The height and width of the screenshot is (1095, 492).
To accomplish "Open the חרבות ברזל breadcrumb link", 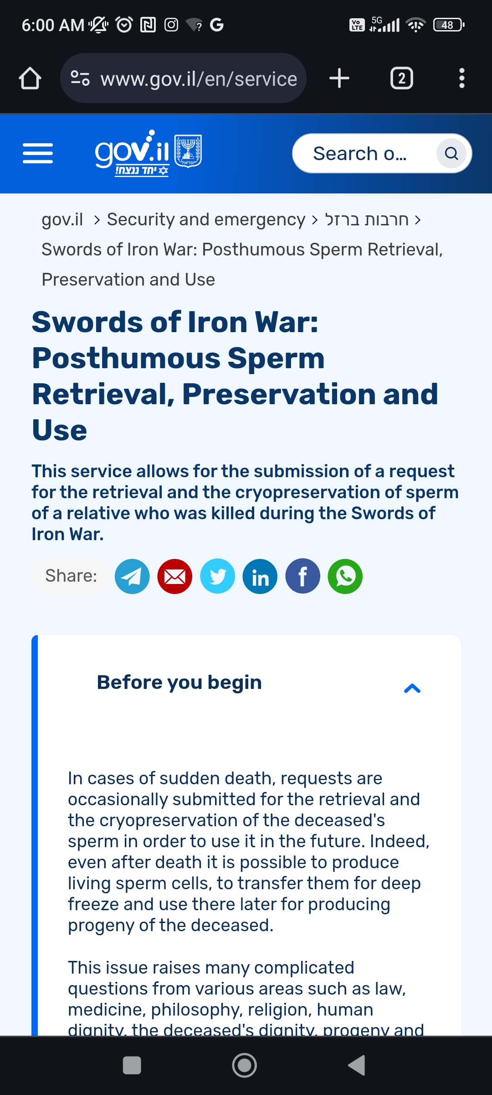I will [x=367, y=219].
